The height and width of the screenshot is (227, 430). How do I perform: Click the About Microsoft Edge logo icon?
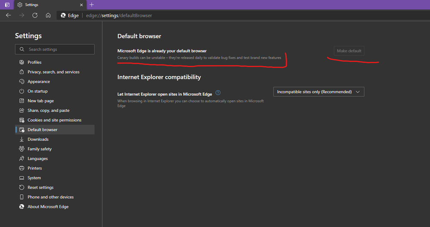(22, 206)
